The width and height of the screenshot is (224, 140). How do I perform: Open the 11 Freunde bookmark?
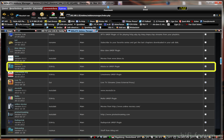click(159, 21)
